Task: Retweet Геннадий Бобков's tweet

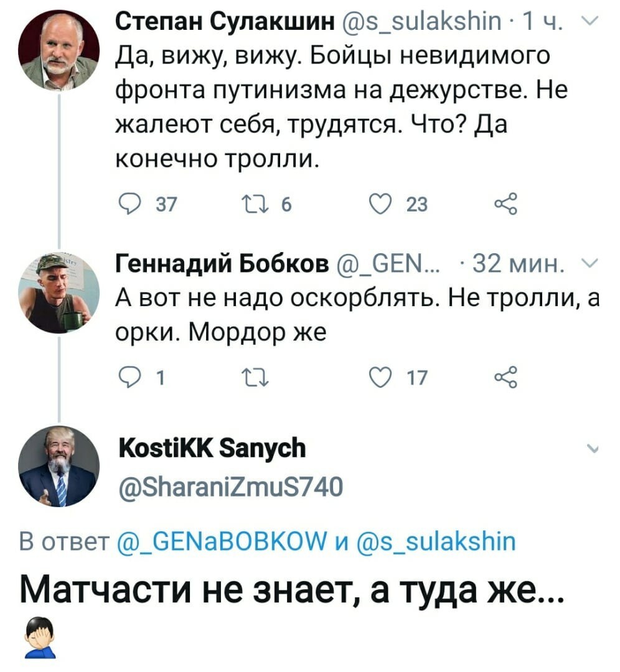Action: 256,378
